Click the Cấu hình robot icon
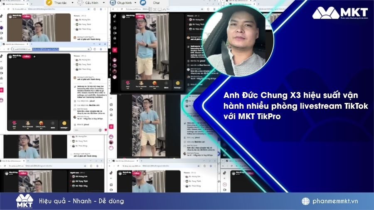 pyautogui.click(x=80, y=2)
